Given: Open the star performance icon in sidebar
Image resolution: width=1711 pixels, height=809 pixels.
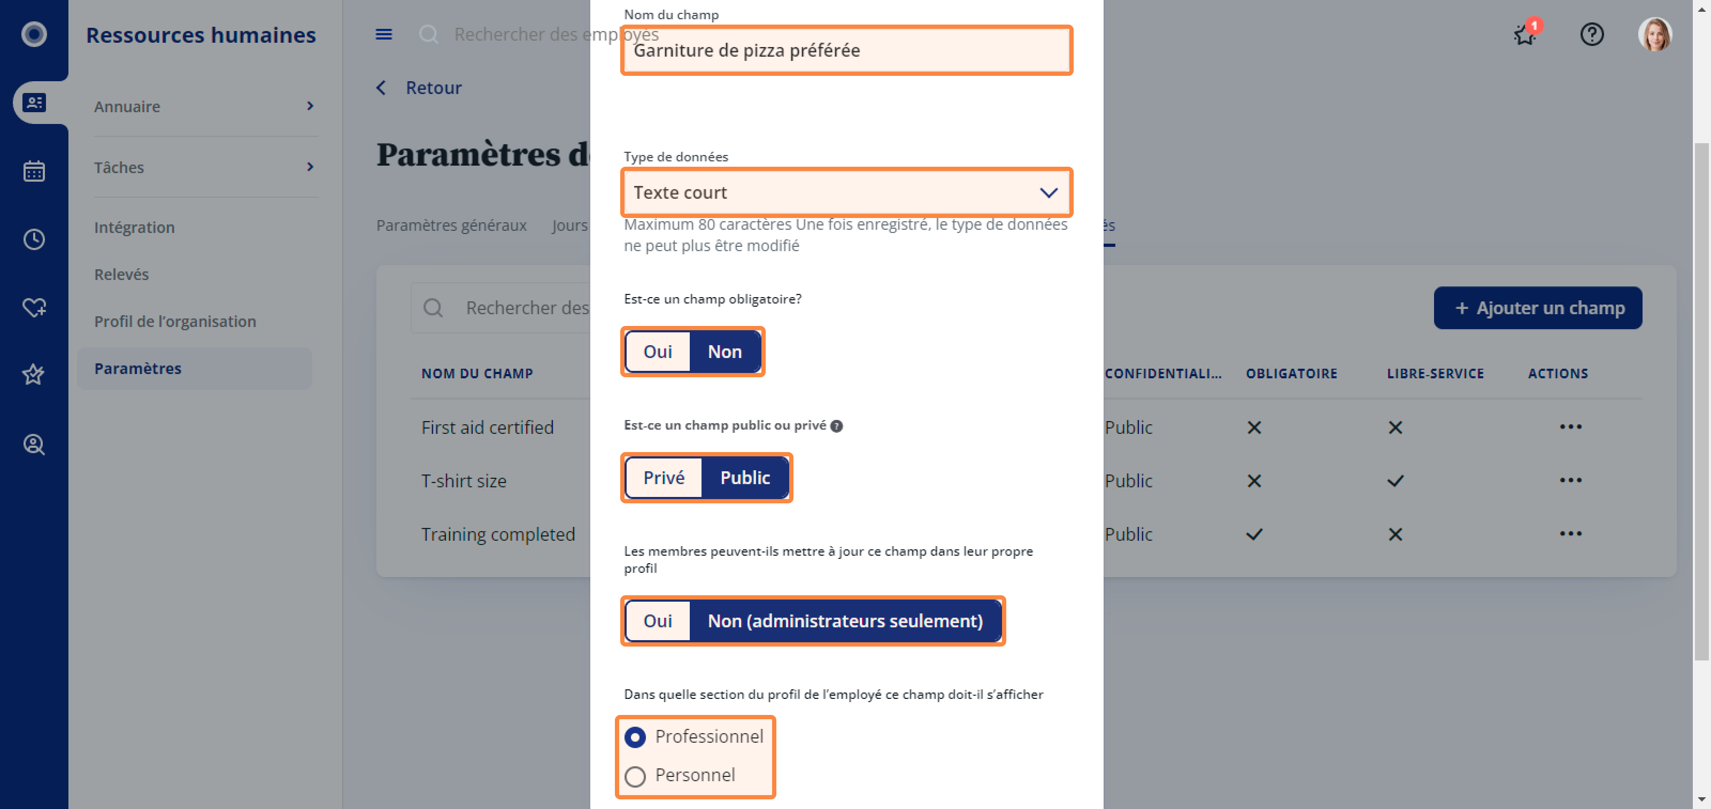Looking at the screenshot, I should [x=34, y=374].
